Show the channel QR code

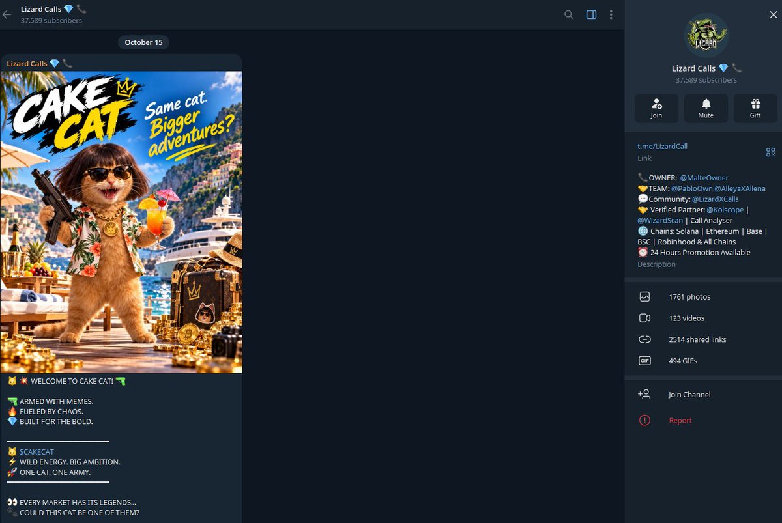pos(770,152)
